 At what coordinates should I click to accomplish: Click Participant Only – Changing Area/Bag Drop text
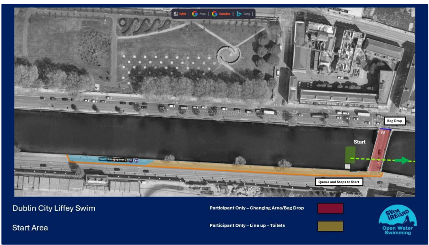pos(257,208)
